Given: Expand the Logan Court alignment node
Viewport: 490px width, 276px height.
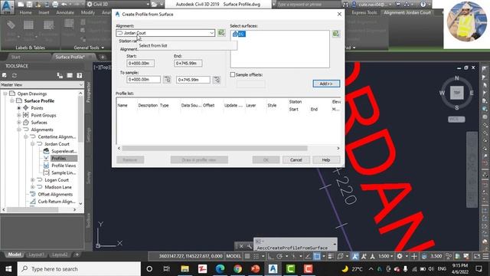Looking at the screenshot, I should point(32,180).
